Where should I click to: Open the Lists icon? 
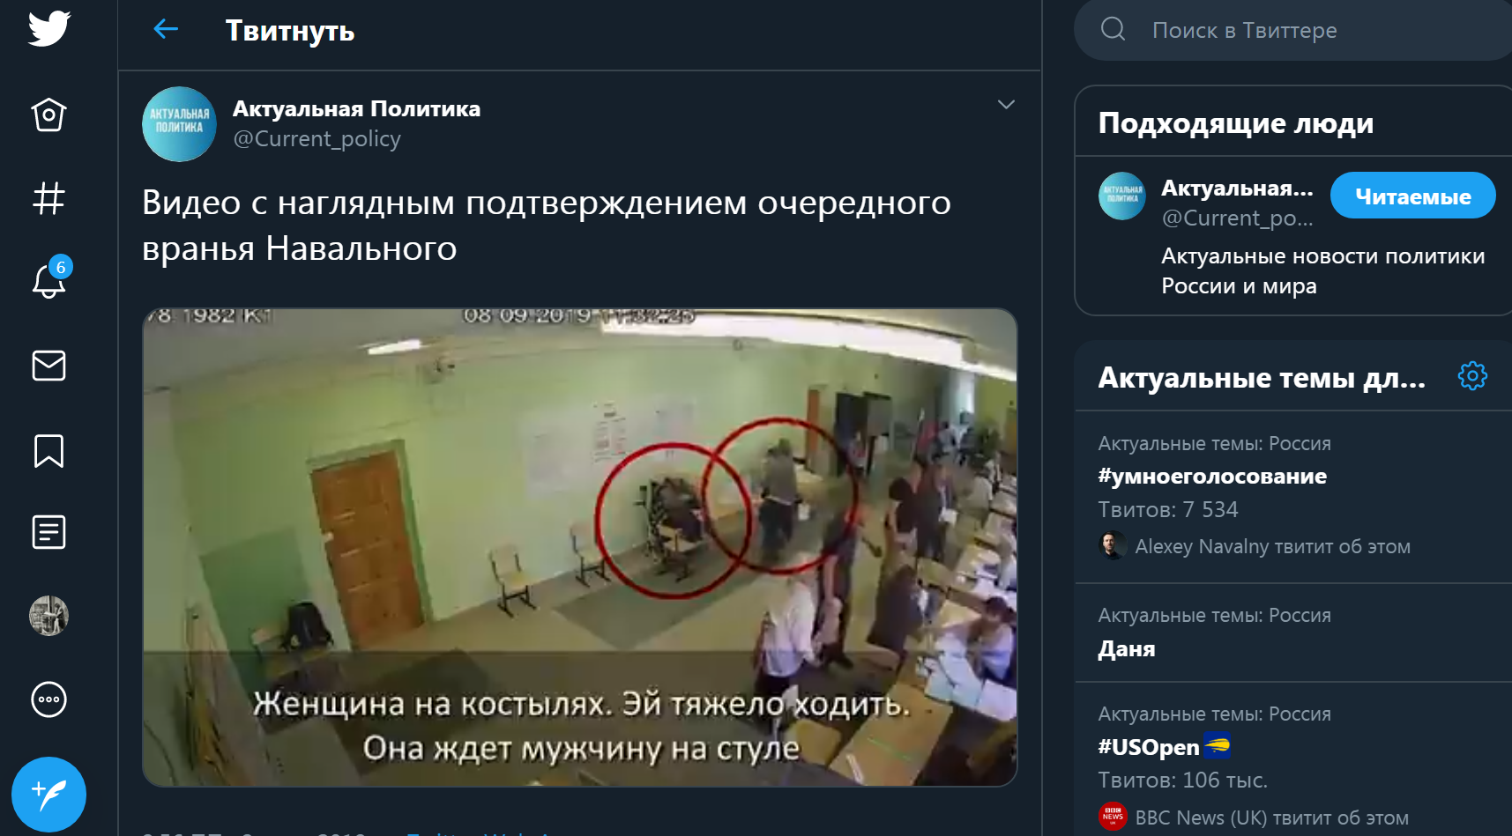coord(48,532)
